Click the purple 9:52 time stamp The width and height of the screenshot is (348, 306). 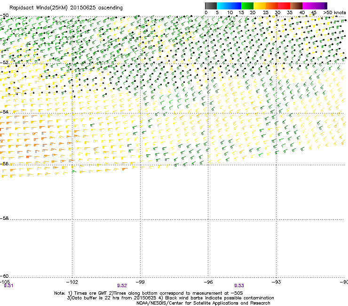(x=122, y=286)
